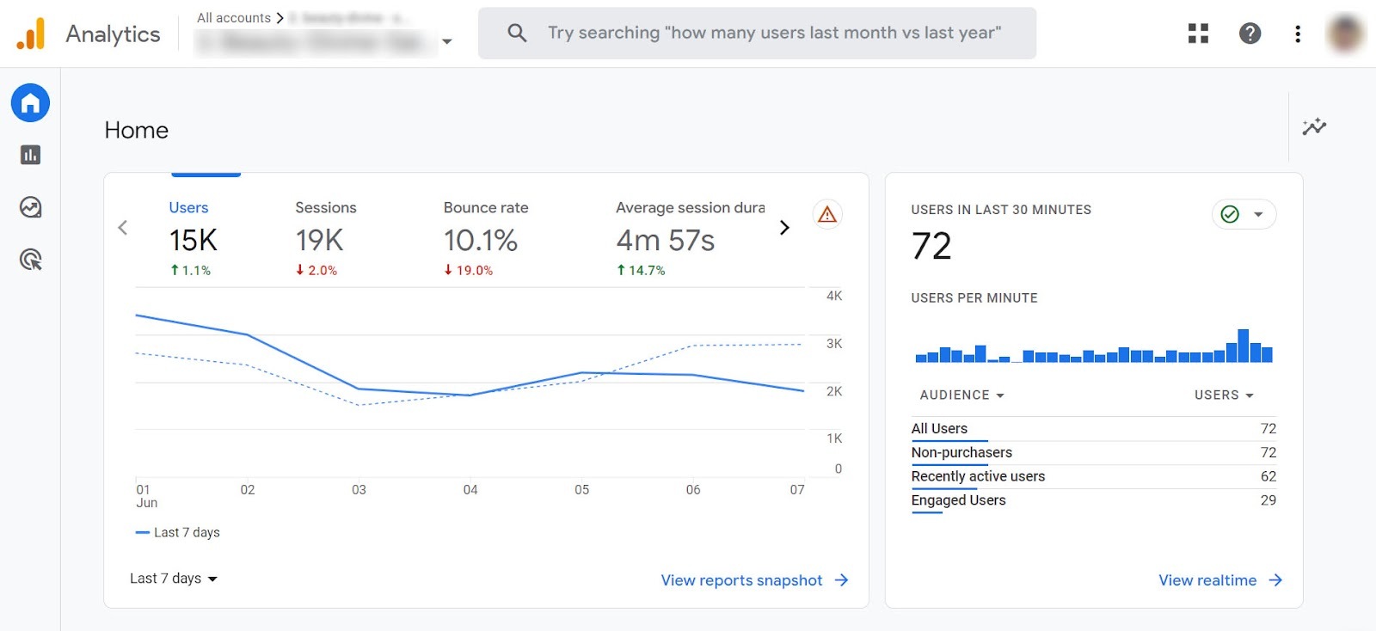Click the green check status icon
This screenshot has width=1376, height=631.
(x=1230, y=214)
